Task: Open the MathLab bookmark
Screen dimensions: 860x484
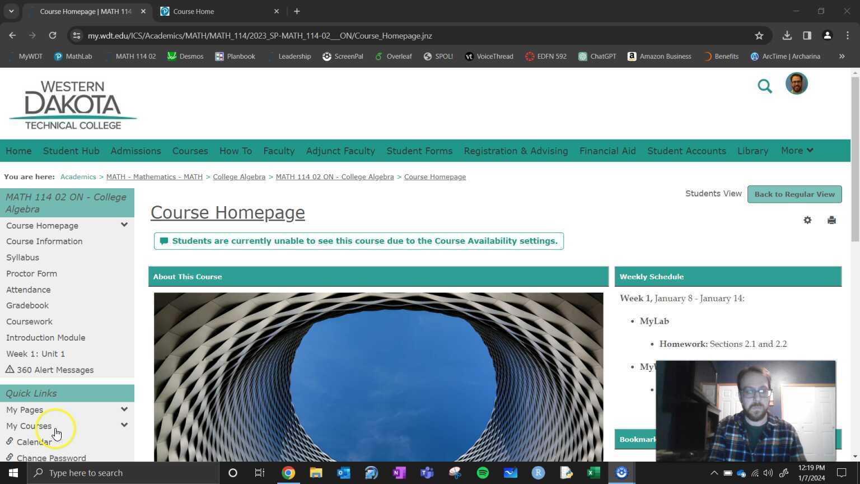Action: [x=73, y=57]
